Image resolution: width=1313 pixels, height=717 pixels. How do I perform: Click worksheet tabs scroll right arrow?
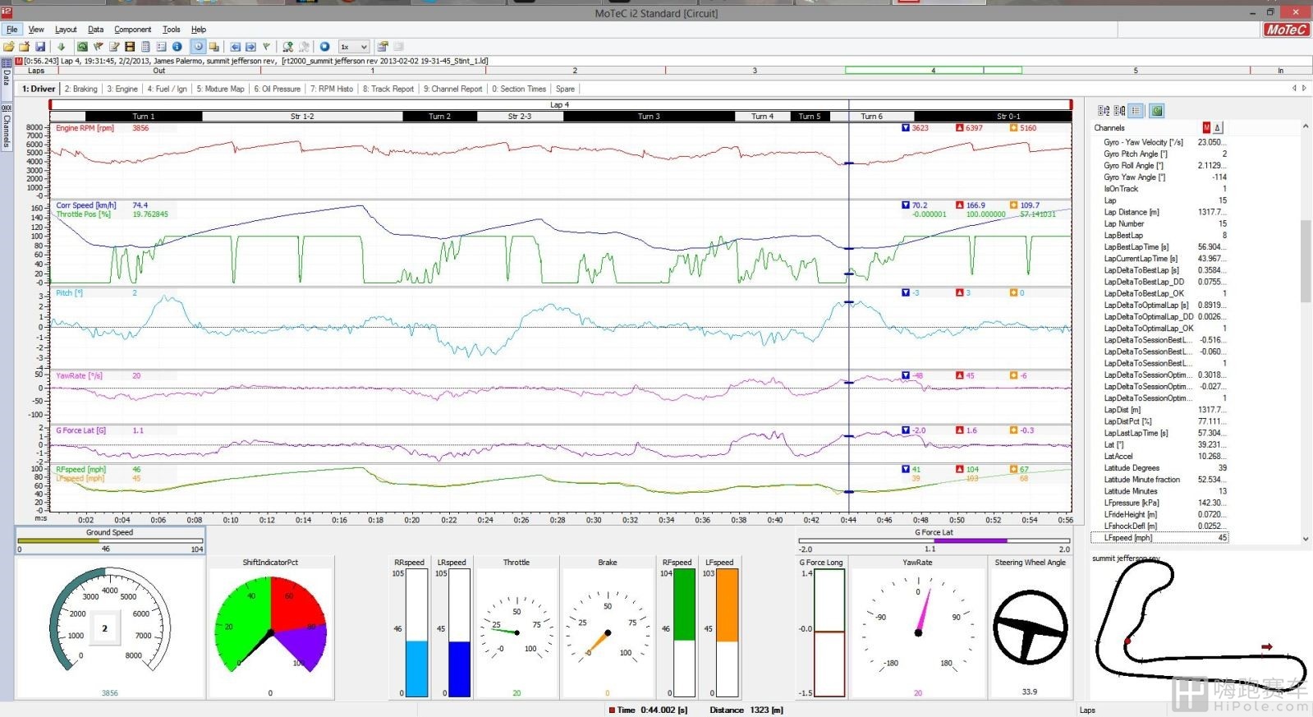(1303, 89)
